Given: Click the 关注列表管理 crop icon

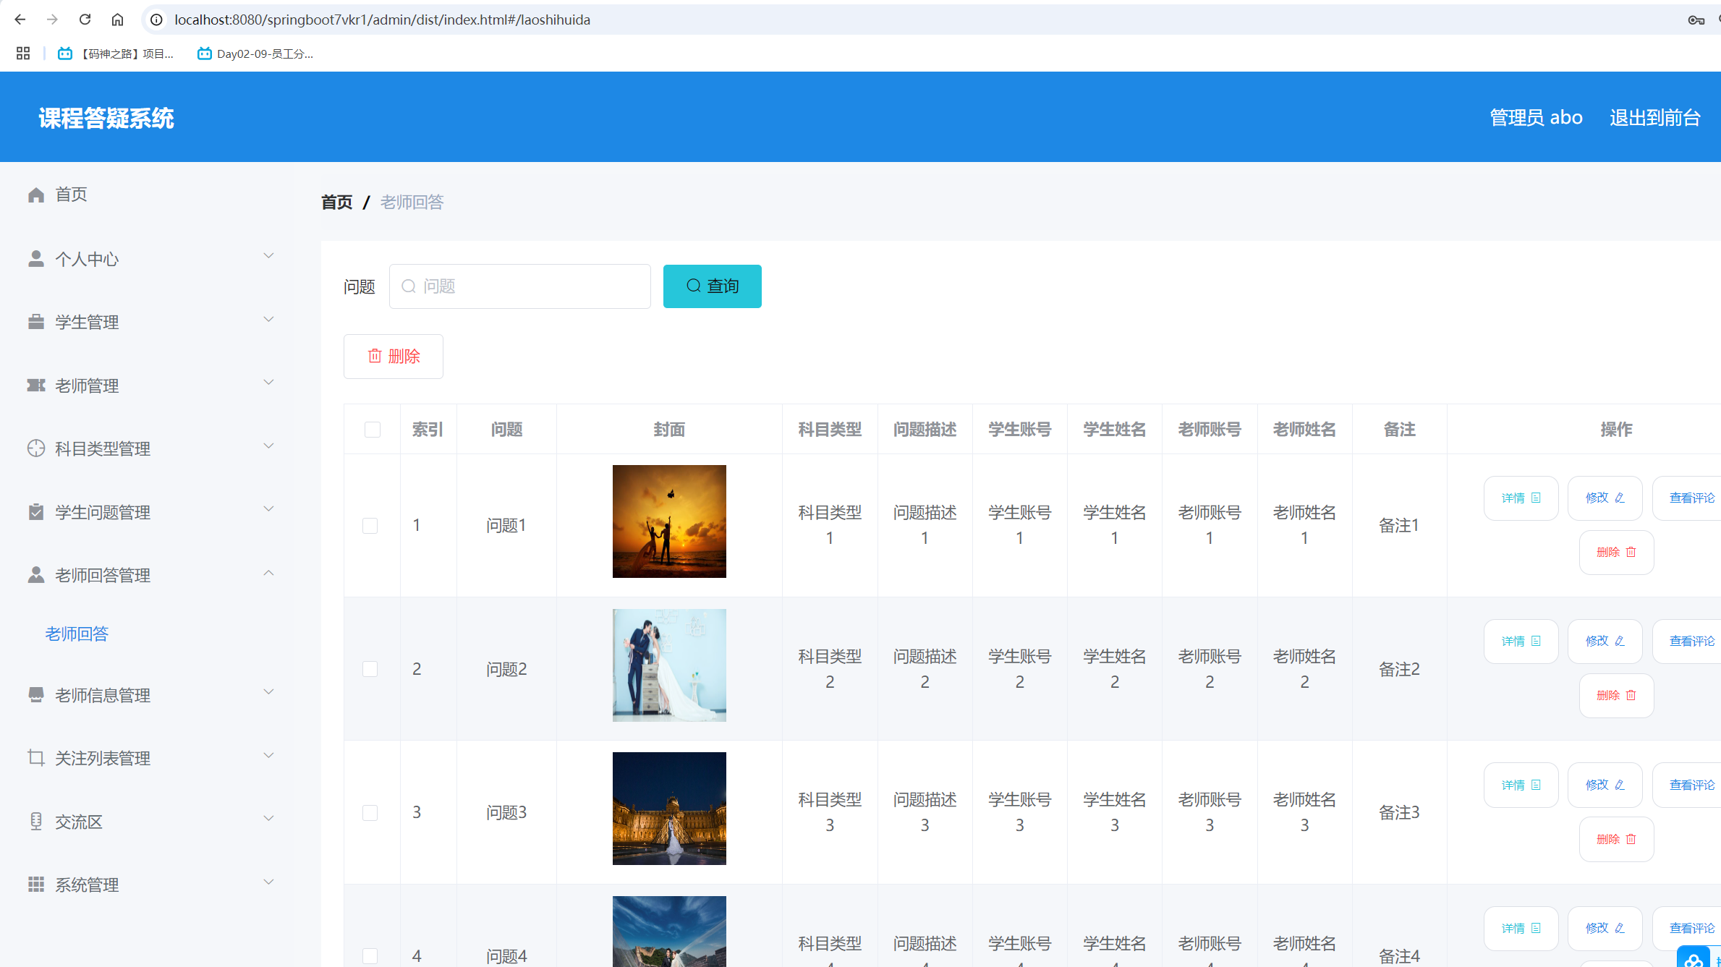Looking at the screenshot, I should coord(36,758).
